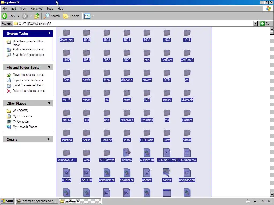
Task: Select the Restore folder icon
Action: [187, 113]
